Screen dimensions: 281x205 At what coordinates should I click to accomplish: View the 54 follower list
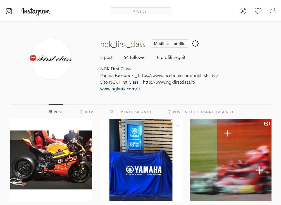tap(135, 57)
